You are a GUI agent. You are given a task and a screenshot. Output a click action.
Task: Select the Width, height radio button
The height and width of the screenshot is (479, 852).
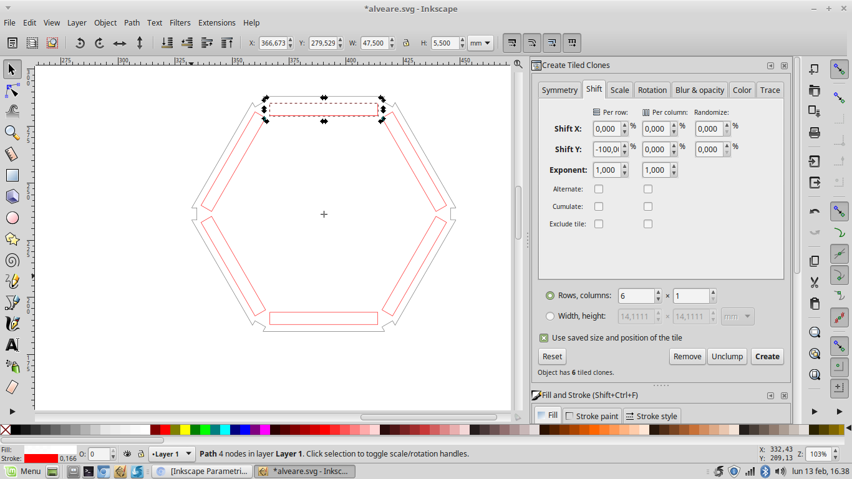coord(550,316)
